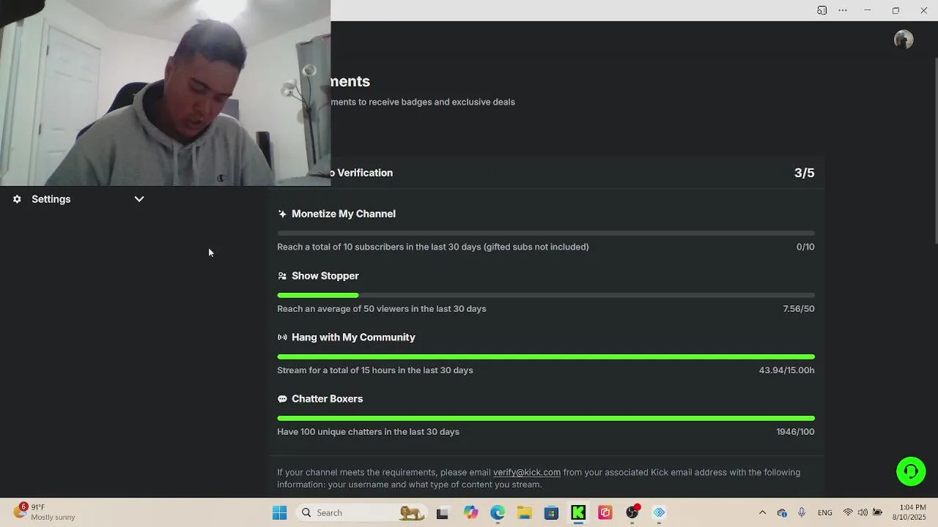Click the 'Reach an average of 50 viewers' description

[382, 309]
